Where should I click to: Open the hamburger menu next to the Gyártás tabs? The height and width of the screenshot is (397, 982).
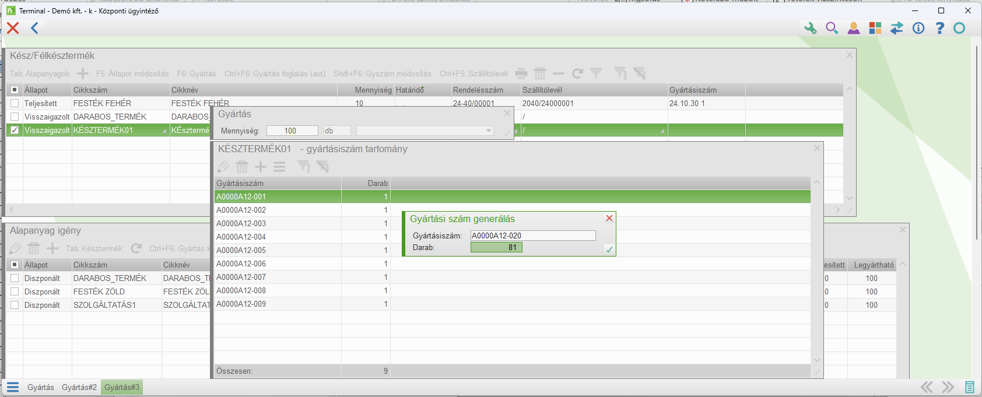(13, 387)
